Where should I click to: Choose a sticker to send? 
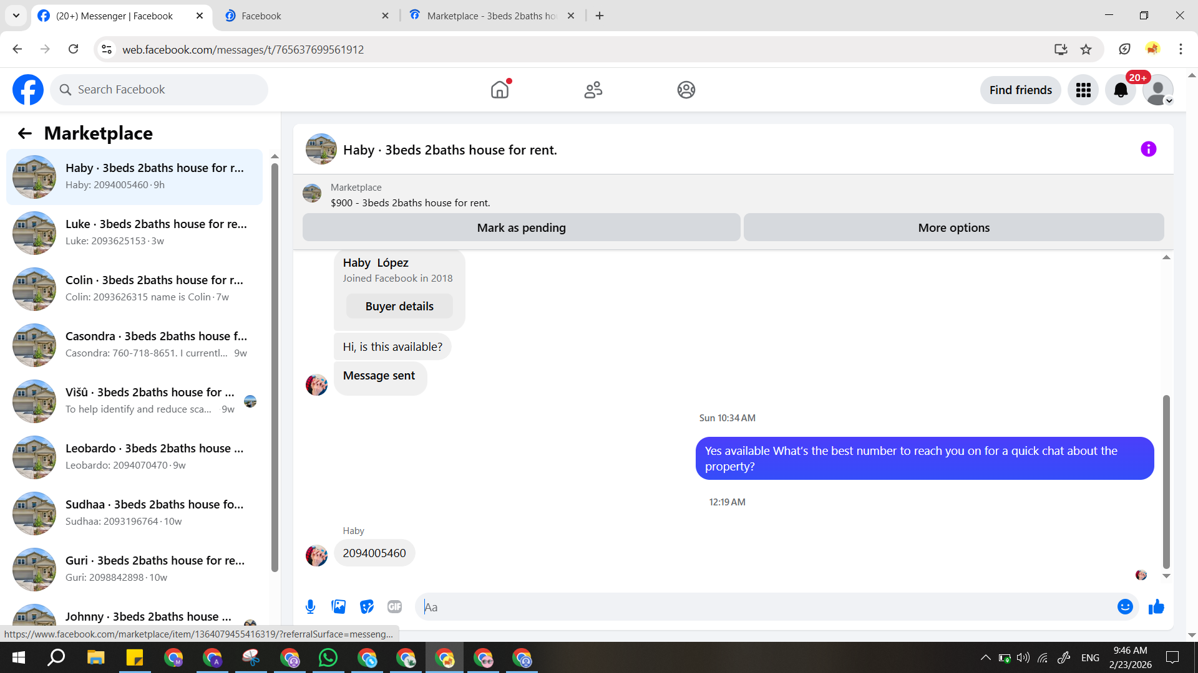[367, 607]
